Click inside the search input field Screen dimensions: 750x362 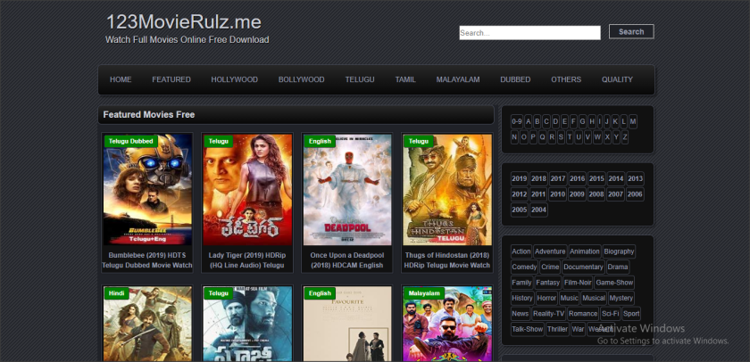point(529,33)
